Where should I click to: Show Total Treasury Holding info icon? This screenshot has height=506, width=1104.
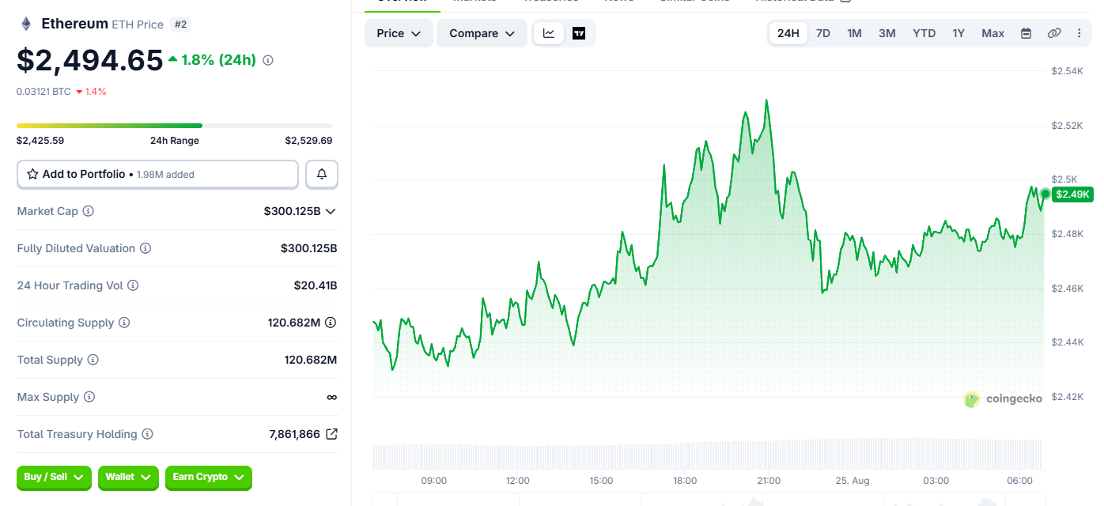click(147, 434)
